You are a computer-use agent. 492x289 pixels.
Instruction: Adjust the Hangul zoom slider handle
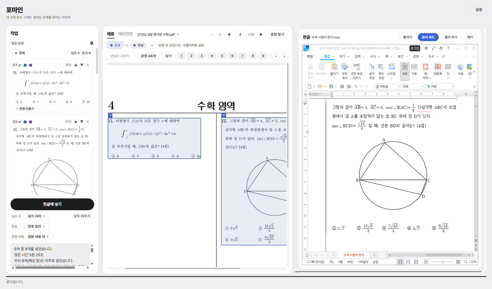tap(442, 262)
